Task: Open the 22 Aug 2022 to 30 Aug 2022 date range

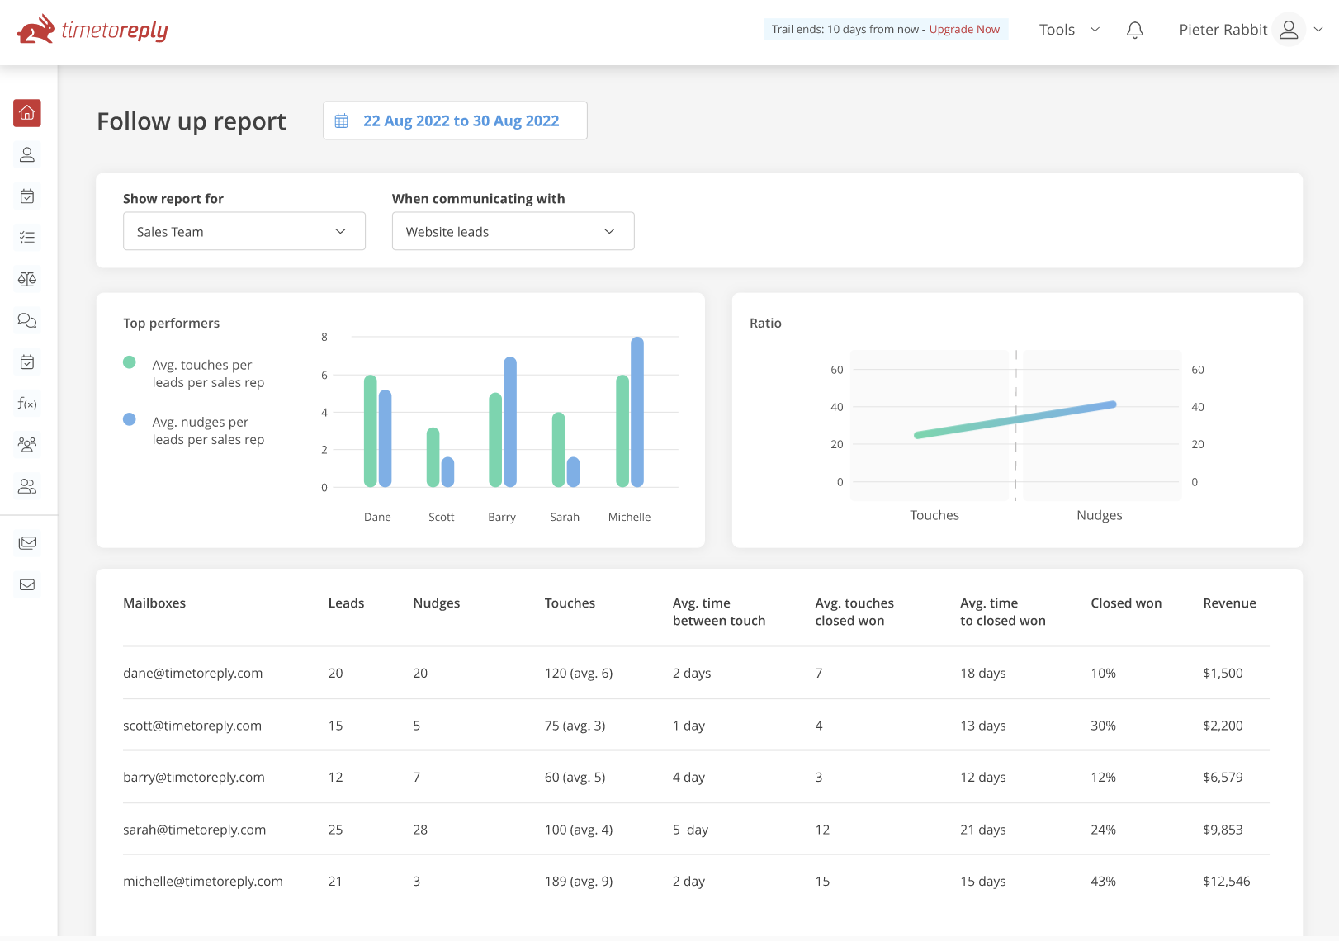Action: [x=455, y=121]
